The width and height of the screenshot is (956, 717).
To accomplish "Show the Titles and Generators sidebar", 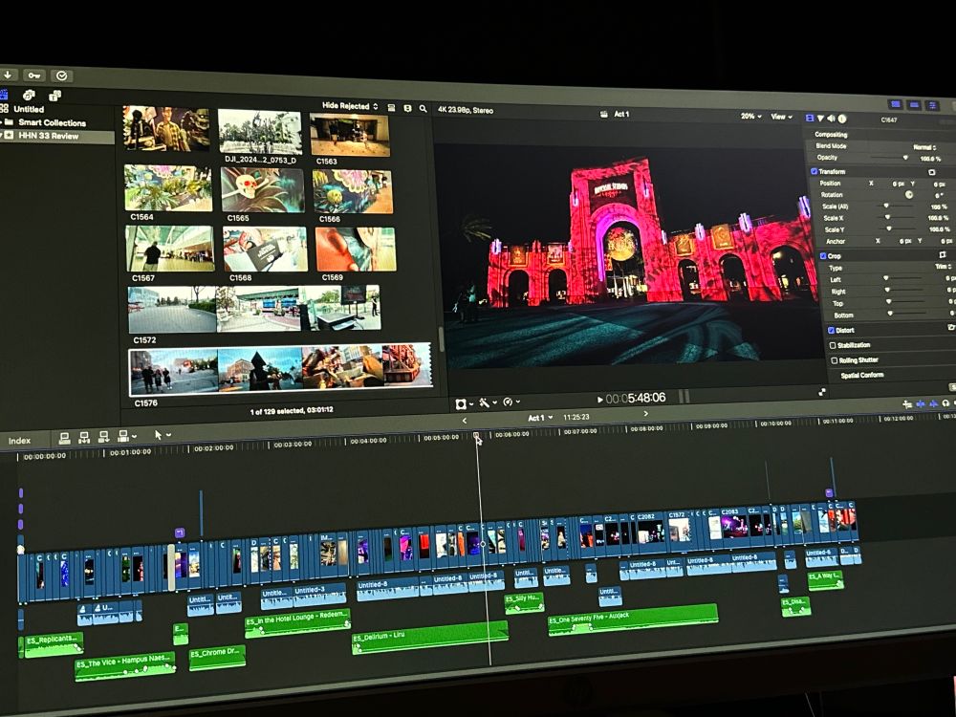I will 54,95.
